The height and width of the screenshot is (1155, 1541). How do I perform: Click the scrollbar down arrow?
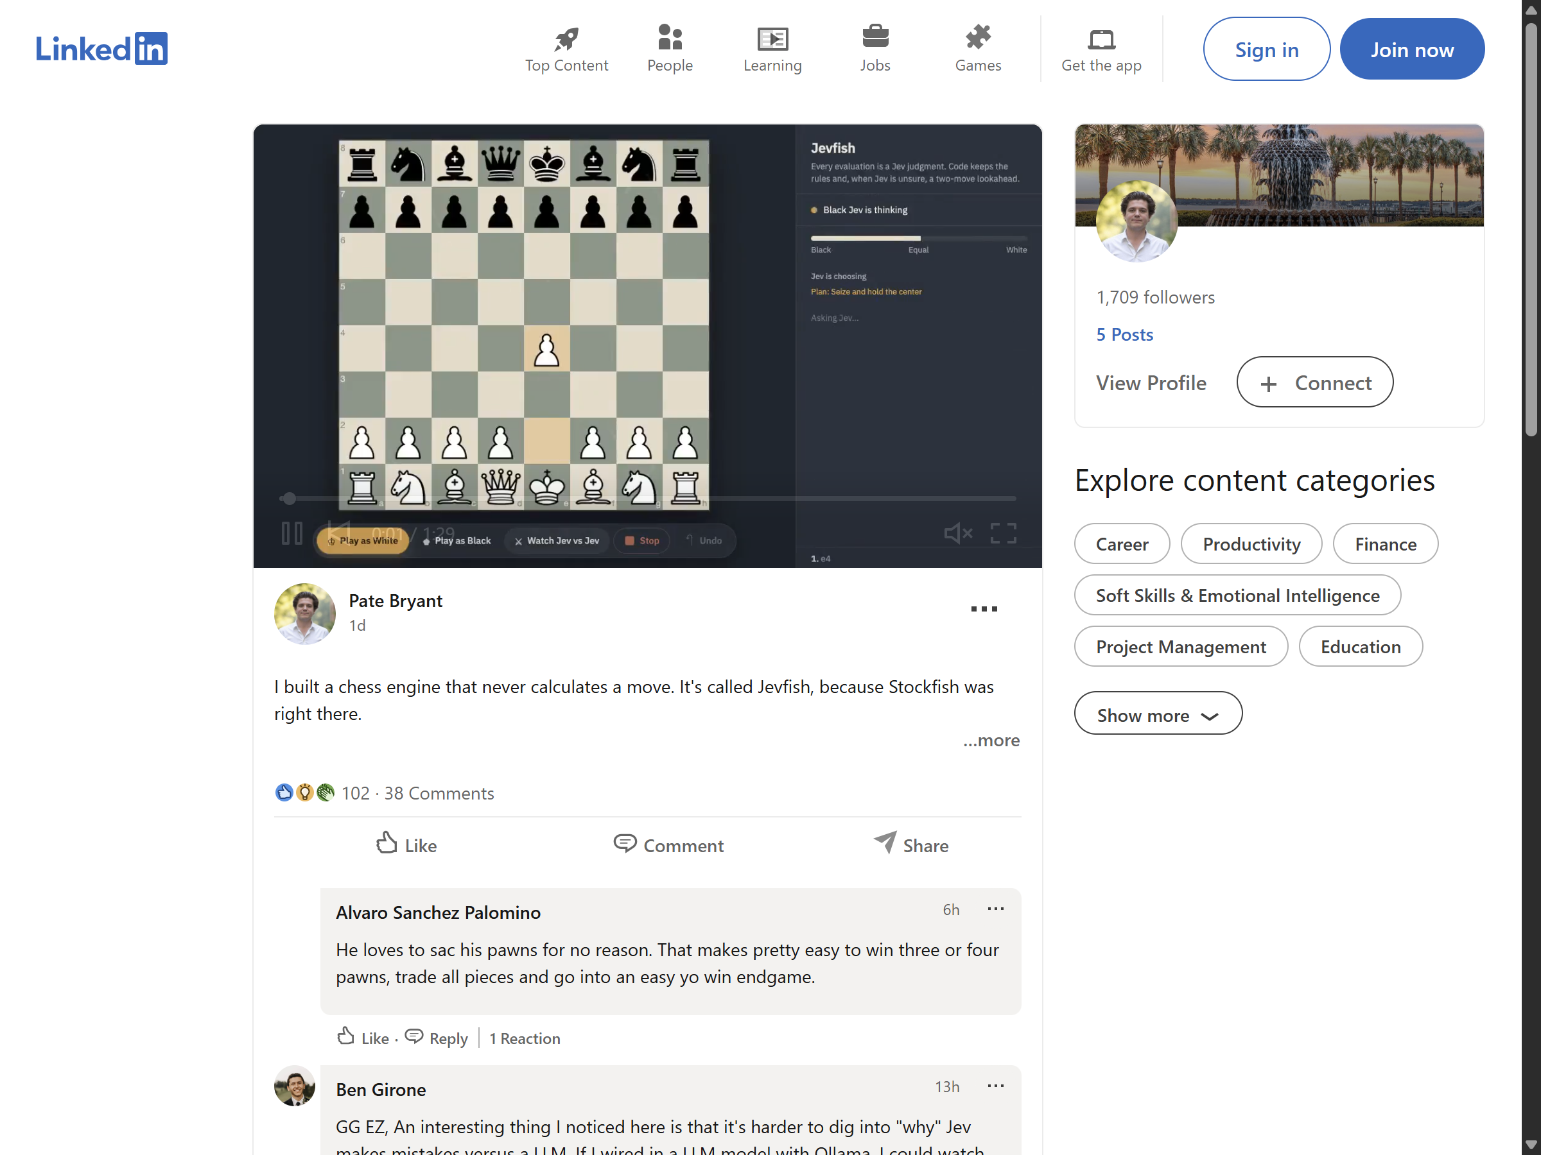[1531, 1145]
